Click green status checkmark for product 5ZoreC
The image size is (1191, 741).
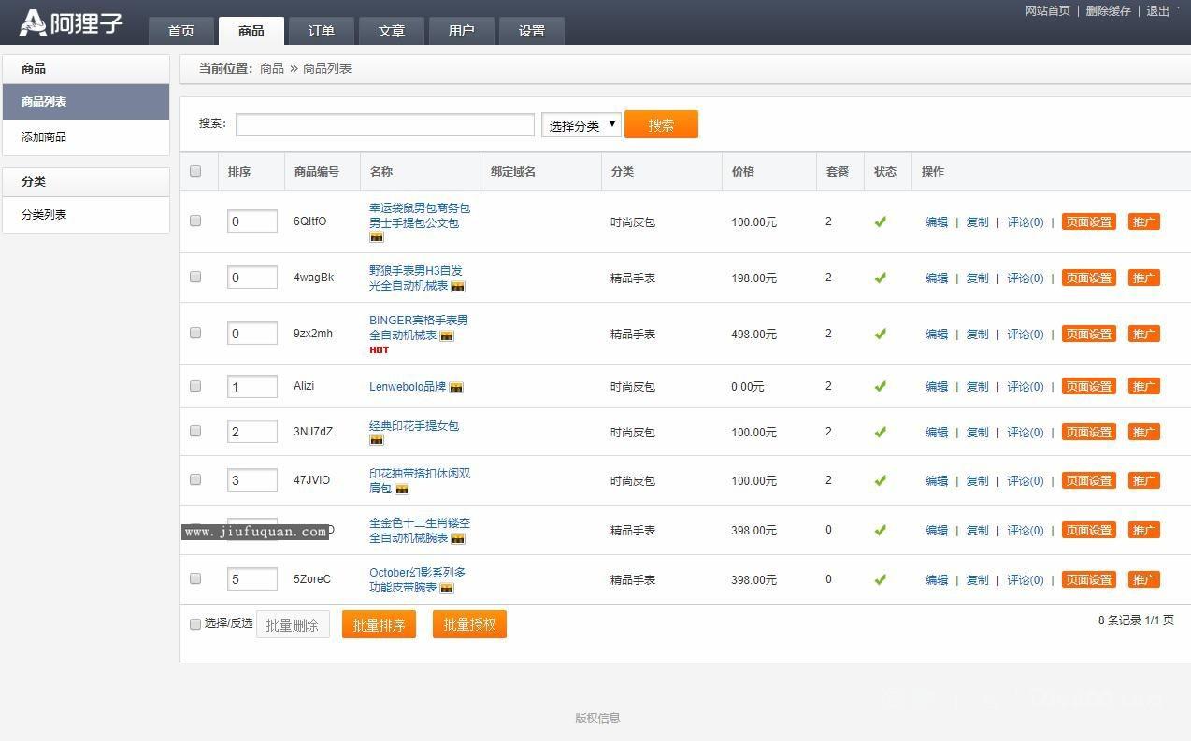pyautogui.click(x=880, y=579)
